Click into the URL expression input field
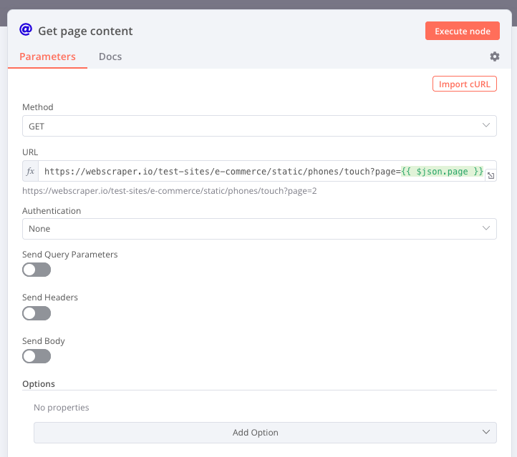Screen dimensions: 517x457 tap(262, 171)
